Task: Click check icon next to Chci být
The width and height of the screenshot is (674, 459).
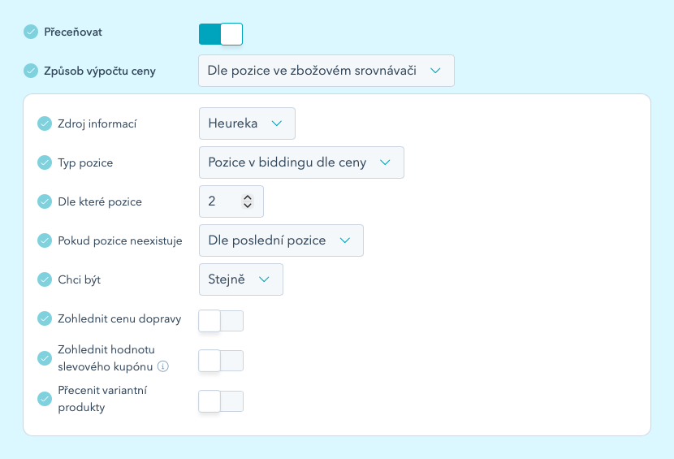Action: (x=45, y=279)
